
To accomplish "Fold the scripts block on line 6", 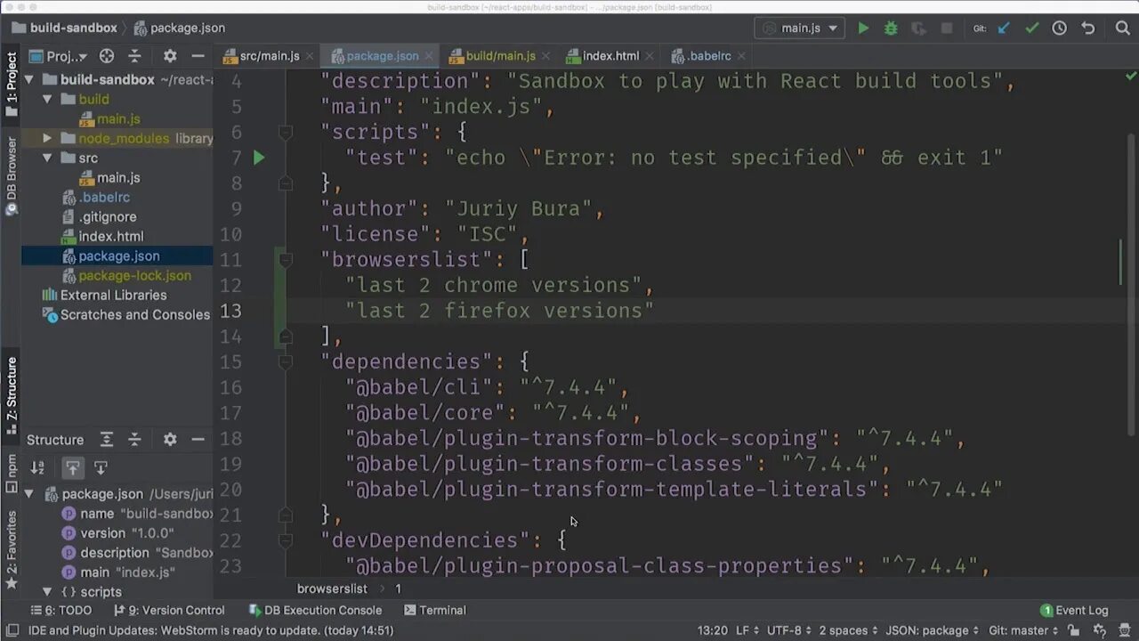I will click(x=286, y=132).
